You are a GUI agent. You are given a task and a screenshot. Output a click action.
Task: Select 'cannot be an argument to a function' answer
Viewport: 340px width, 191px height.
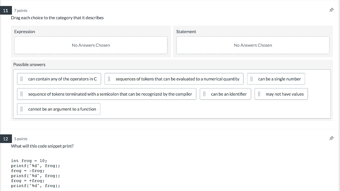62,109
